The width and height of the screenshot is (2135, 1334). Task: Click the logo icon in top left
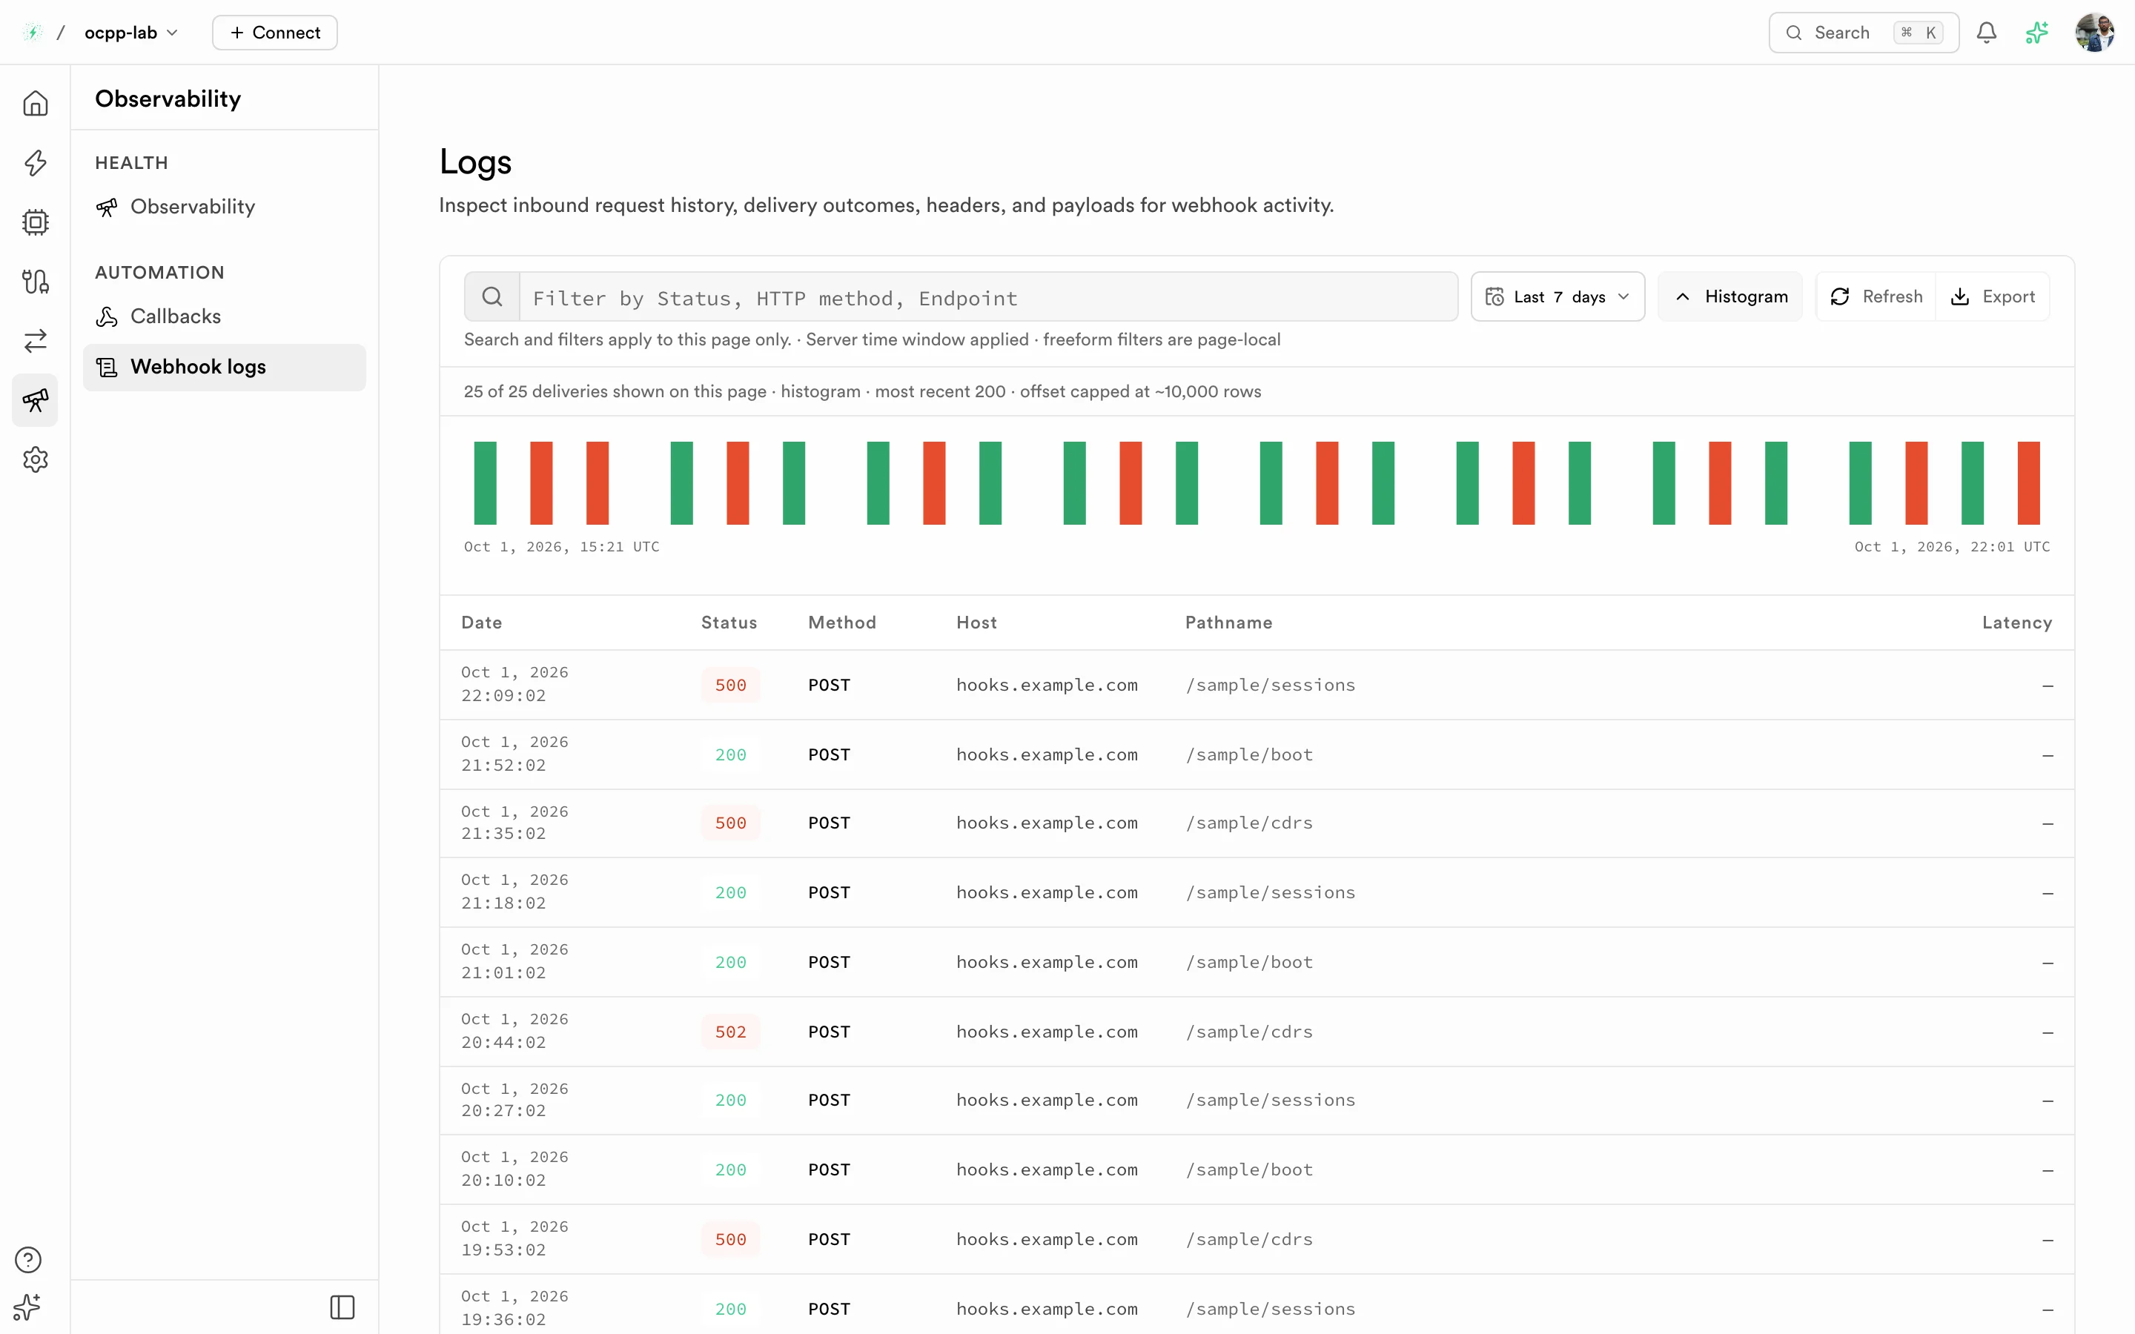(x=33, y=33)
